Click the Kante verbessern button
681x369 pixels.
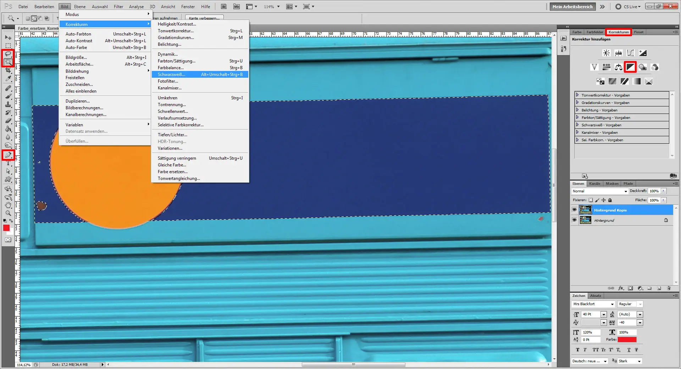click(204, 18)
